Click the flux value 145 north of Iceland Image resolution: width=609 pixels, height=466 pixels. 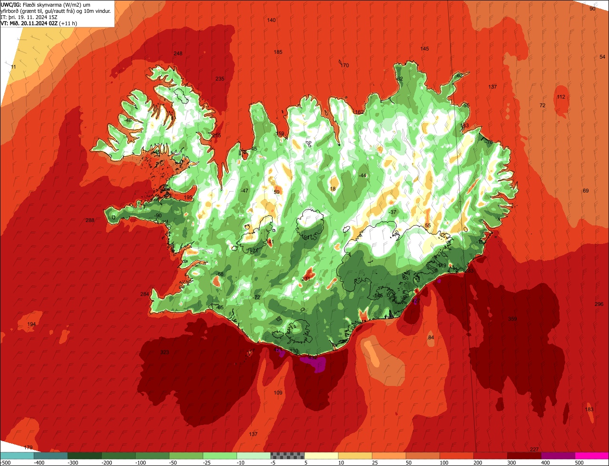click(x=424, y=49)
